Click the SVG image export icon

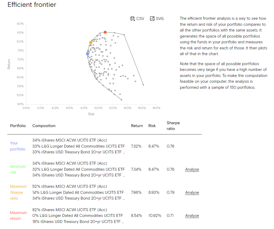(x=152, y=19)
